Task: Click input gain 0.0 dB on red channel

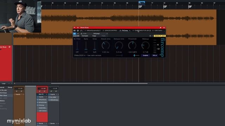Action: [43, 89]
